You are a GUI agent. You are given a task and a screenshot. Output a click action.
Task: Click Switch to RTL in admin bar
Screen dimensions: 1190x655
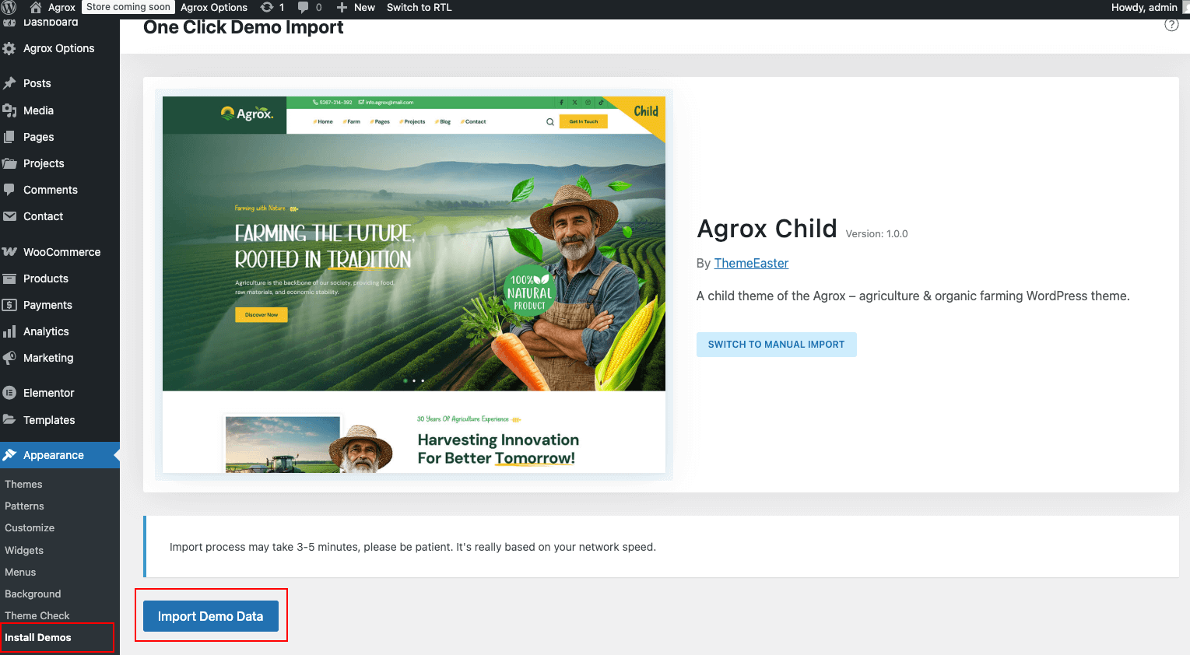click(x=419, y=7)
